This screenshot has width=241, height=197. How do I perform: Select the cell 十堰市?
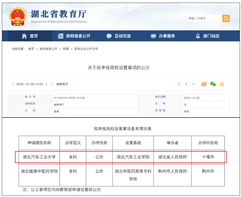pyautogui.click(x=208, y=157)
